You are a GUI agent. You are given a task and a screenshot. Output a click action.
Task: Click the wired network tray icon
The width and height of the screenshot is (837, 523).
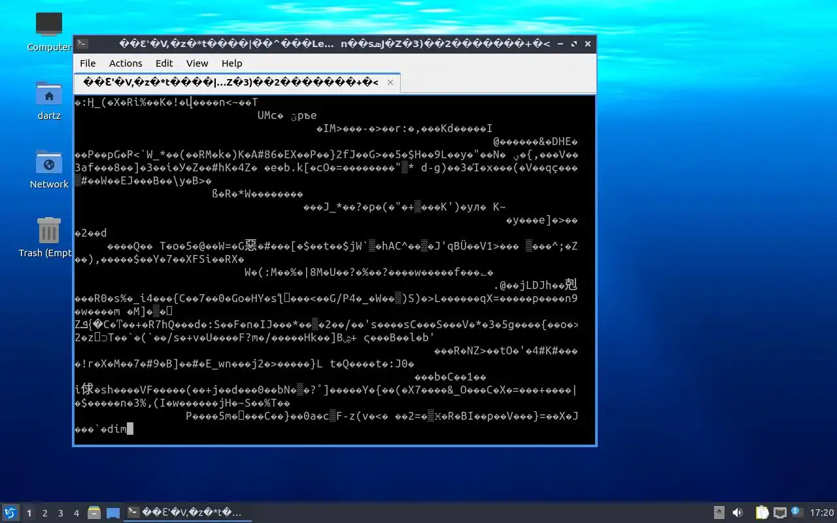click(x=780, y=513)
